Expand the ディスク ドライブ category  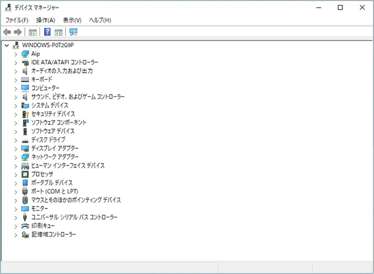(x=16, y=140)
